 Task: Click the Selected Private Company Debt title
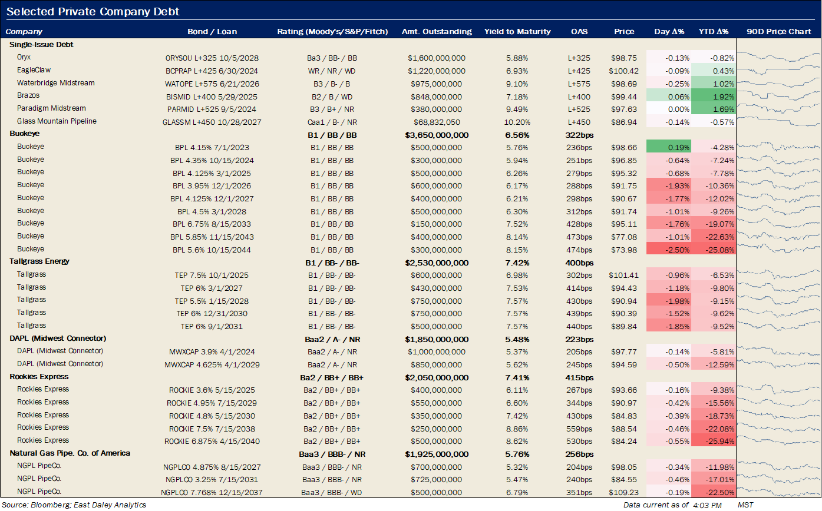pyautogui.click(x=93, y=12)
